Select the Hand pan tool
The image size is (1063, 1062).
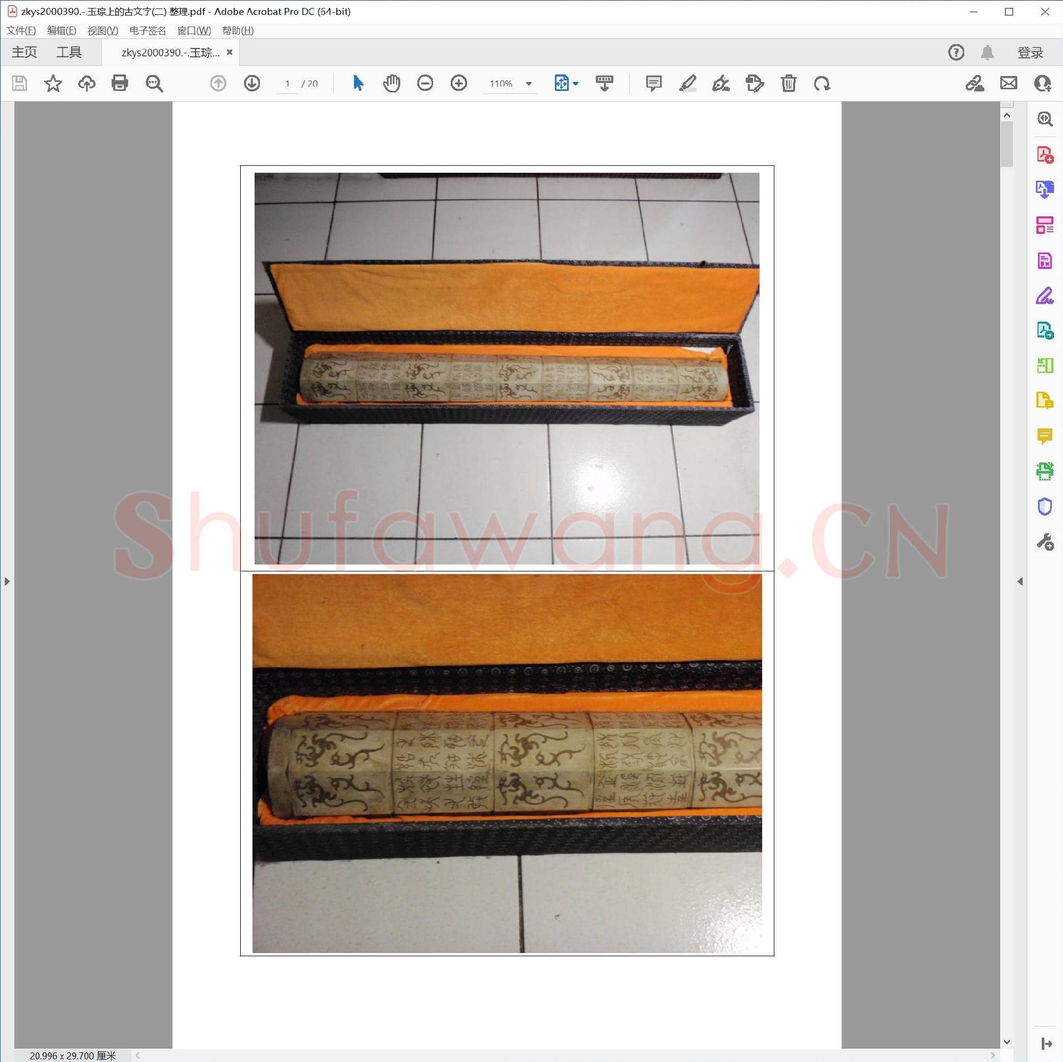click(x=391, y=83)
